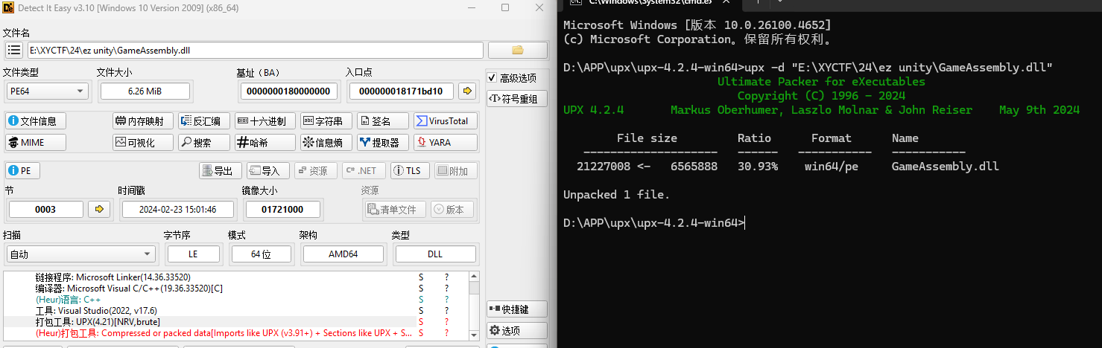Expand the PE64 file type dropdown

[x=46, y=91]
